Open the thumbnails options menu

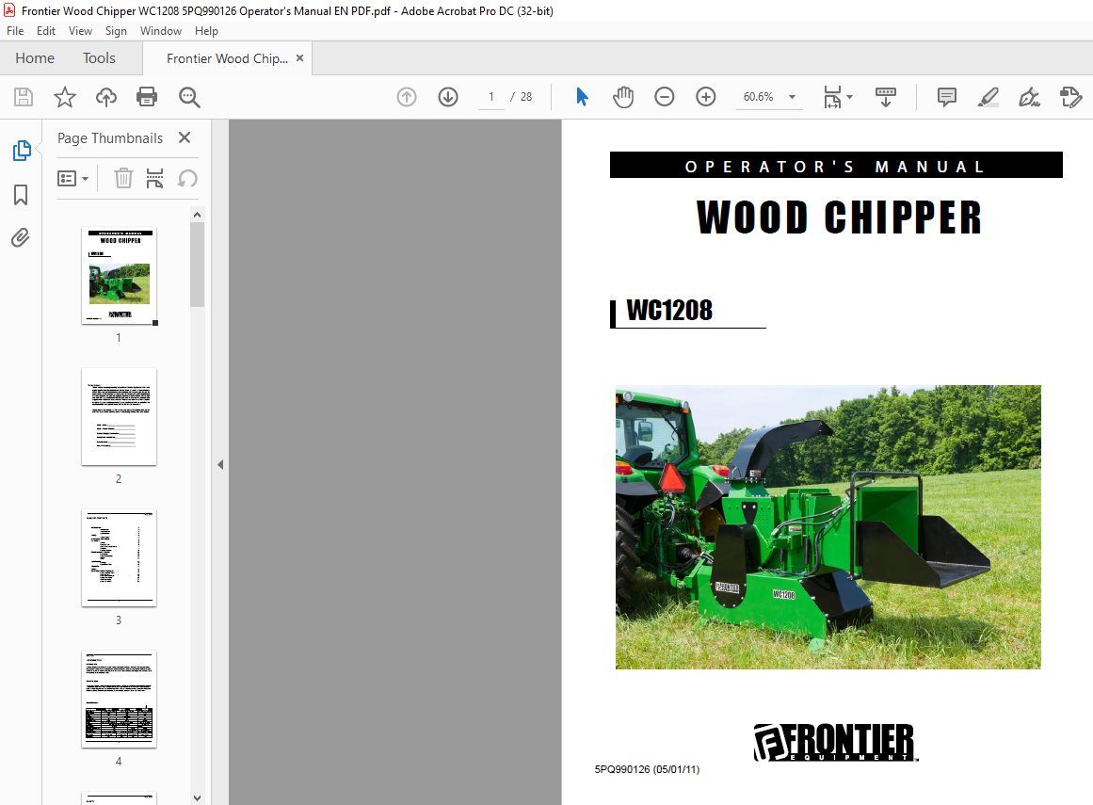pyautogui.click(x=72, y=179)
